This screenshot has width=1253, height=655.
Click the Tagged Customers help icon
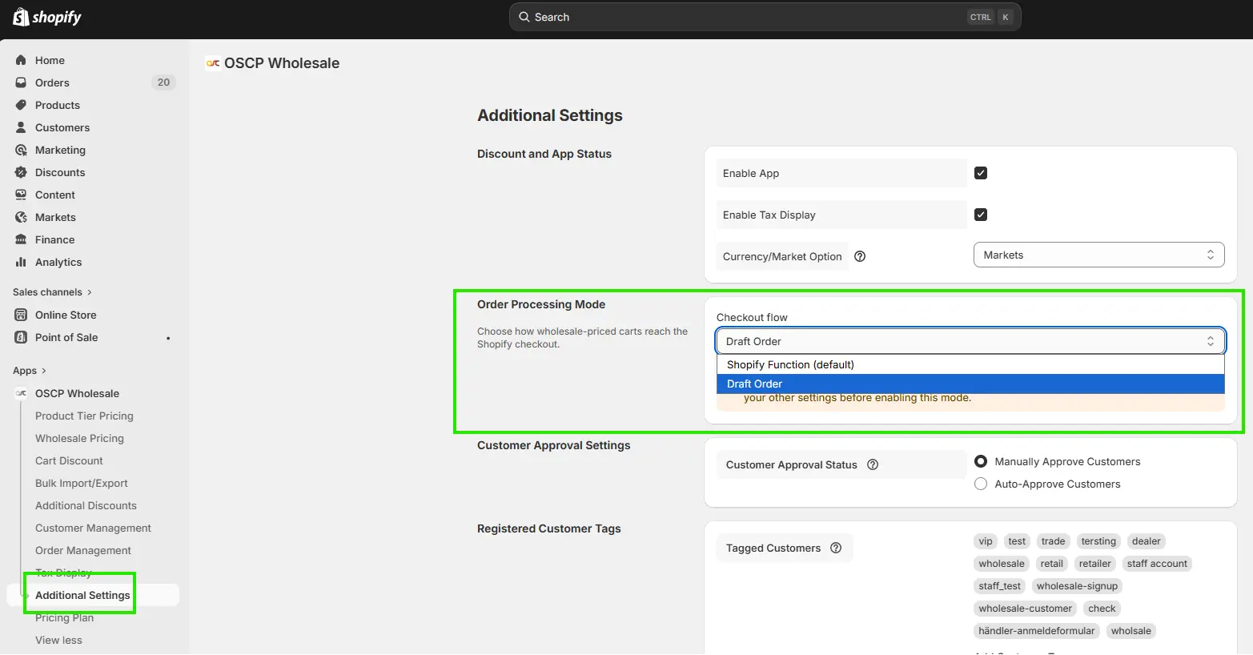click(836, 548)
